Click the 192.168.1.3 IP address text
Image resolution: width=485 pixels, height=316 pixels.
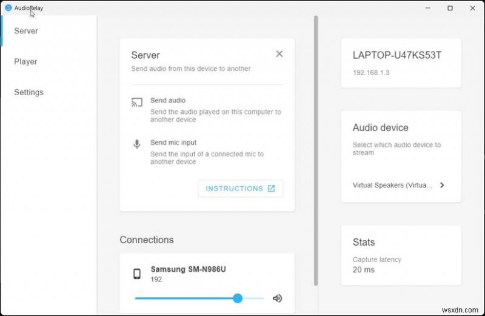click(x=371, y=73)
